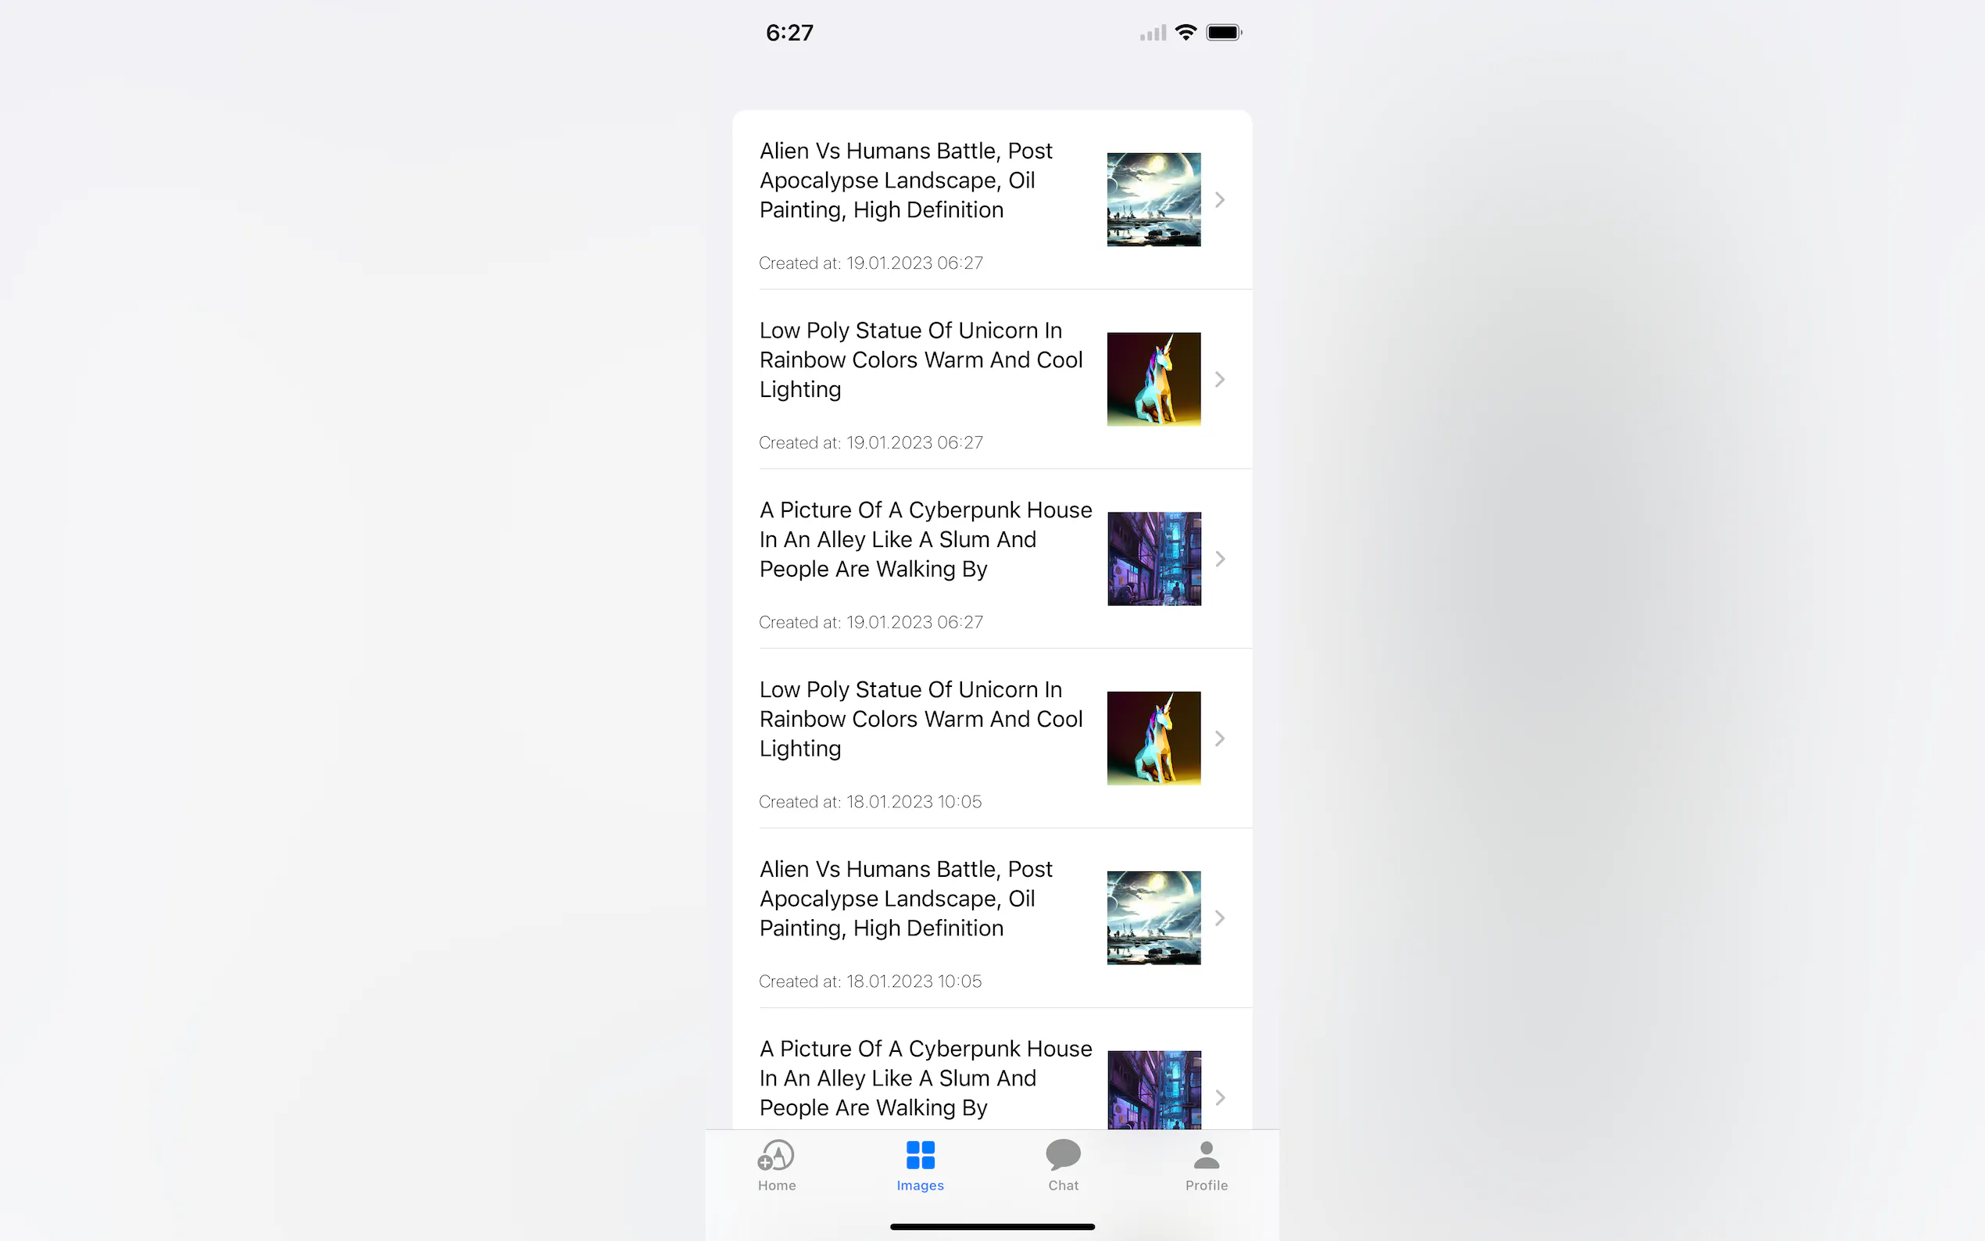Open first Alien battle landscape thumbnail
The height and width of the screenshot is (1241, 1985).
click(x=1153, y=199)
